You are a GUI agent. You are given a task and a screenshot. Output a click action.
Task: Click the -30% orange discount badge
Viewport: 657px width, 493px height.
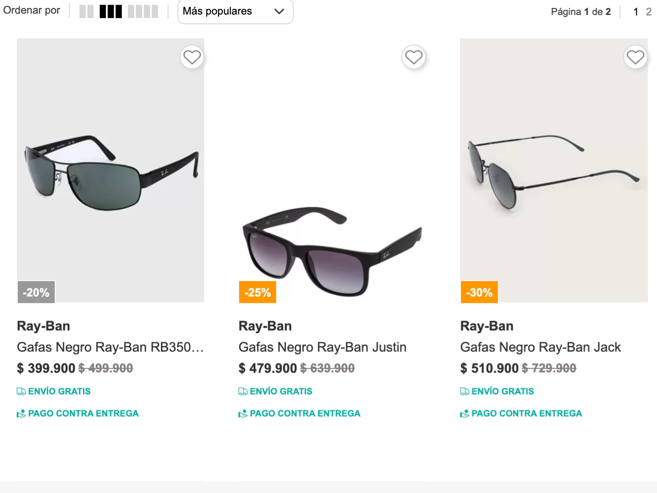(x=479, y=292)
